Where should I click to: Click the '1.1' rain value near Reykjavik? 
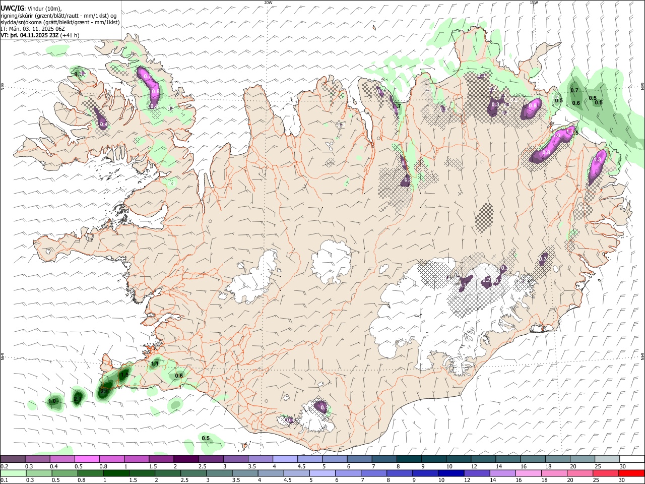click(155, 364)
